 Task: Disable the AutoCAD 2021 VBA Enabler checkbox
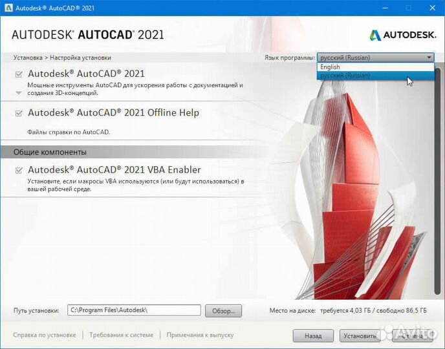(x=19, y=170)
